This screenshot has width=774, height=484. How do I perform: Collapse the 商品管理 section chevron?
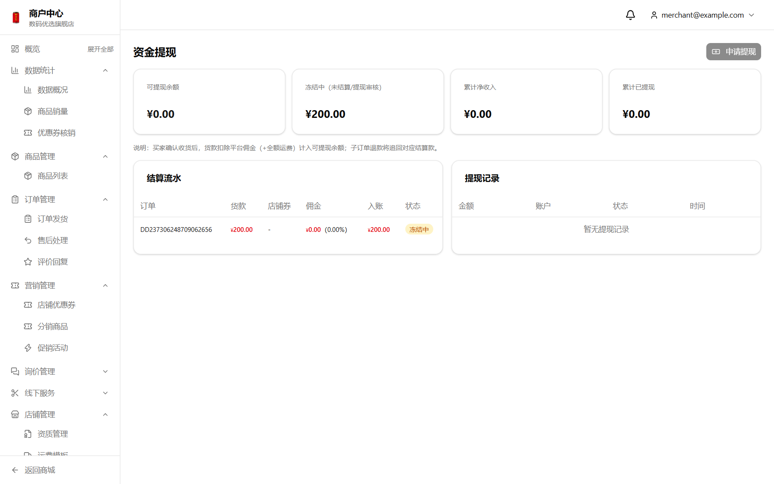(105, 157)
